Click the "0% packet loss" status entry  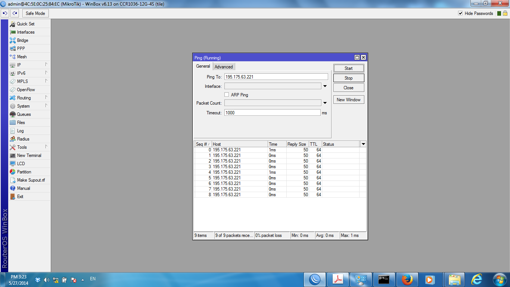pyautogui.click(x=272, y=235)
